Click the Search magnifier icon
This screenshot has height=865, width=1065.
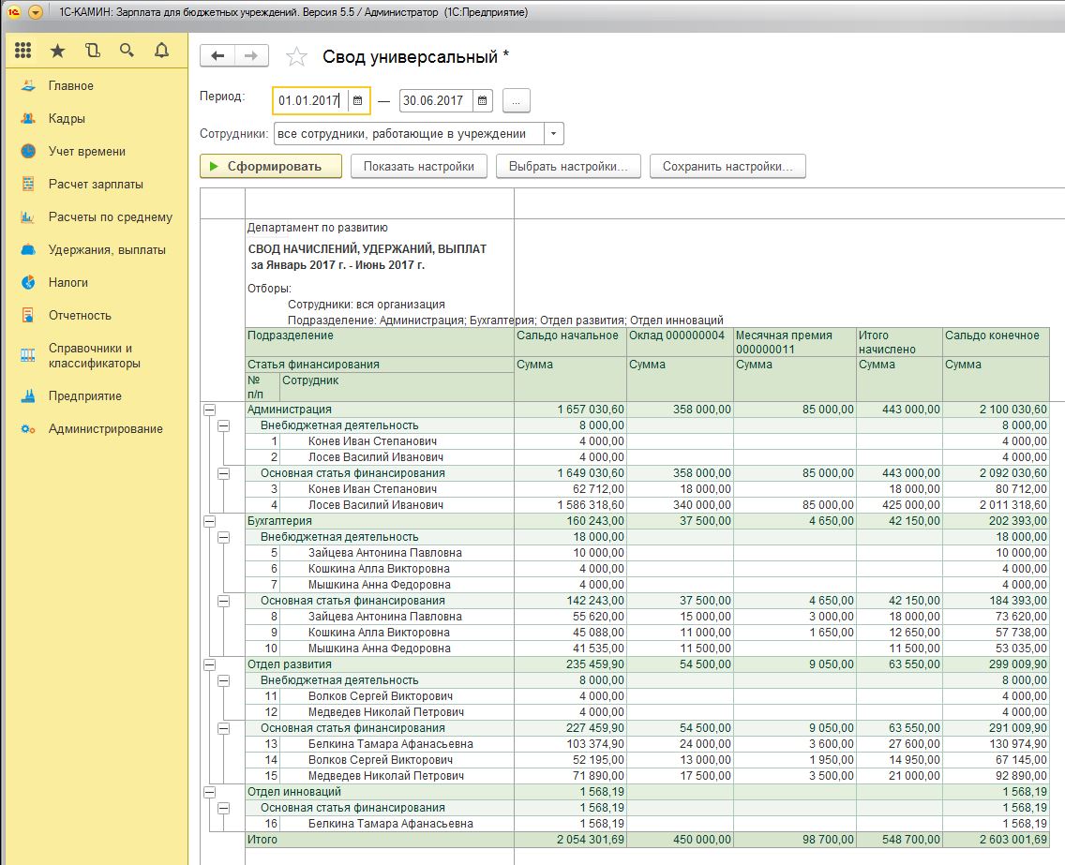coord(127,51)
